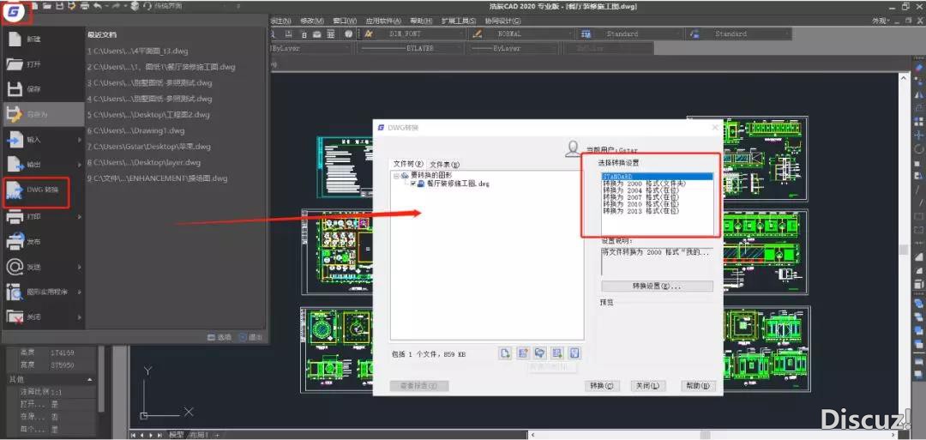
Task: Open recent file Drawing1.dwg
Action: click(x=138, y=130)
